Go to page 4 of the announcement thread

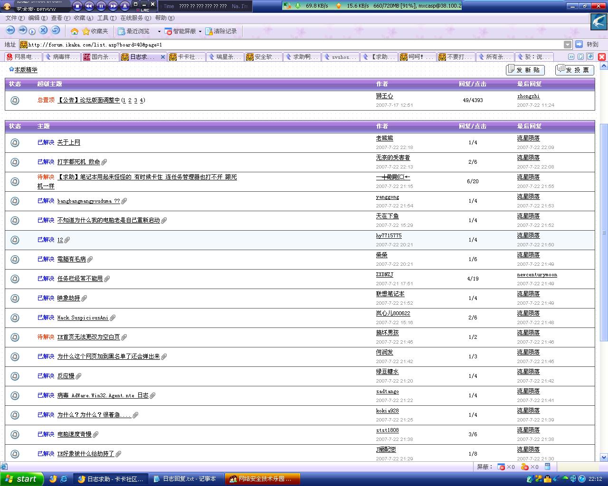pos(142,100)
